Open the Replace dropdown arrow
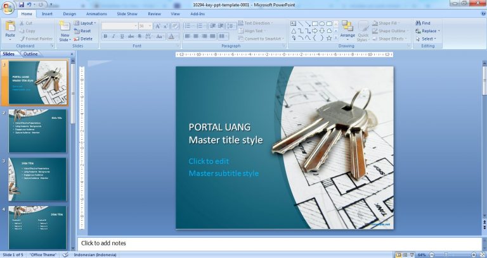487x258 pixels. pos(439,31)
